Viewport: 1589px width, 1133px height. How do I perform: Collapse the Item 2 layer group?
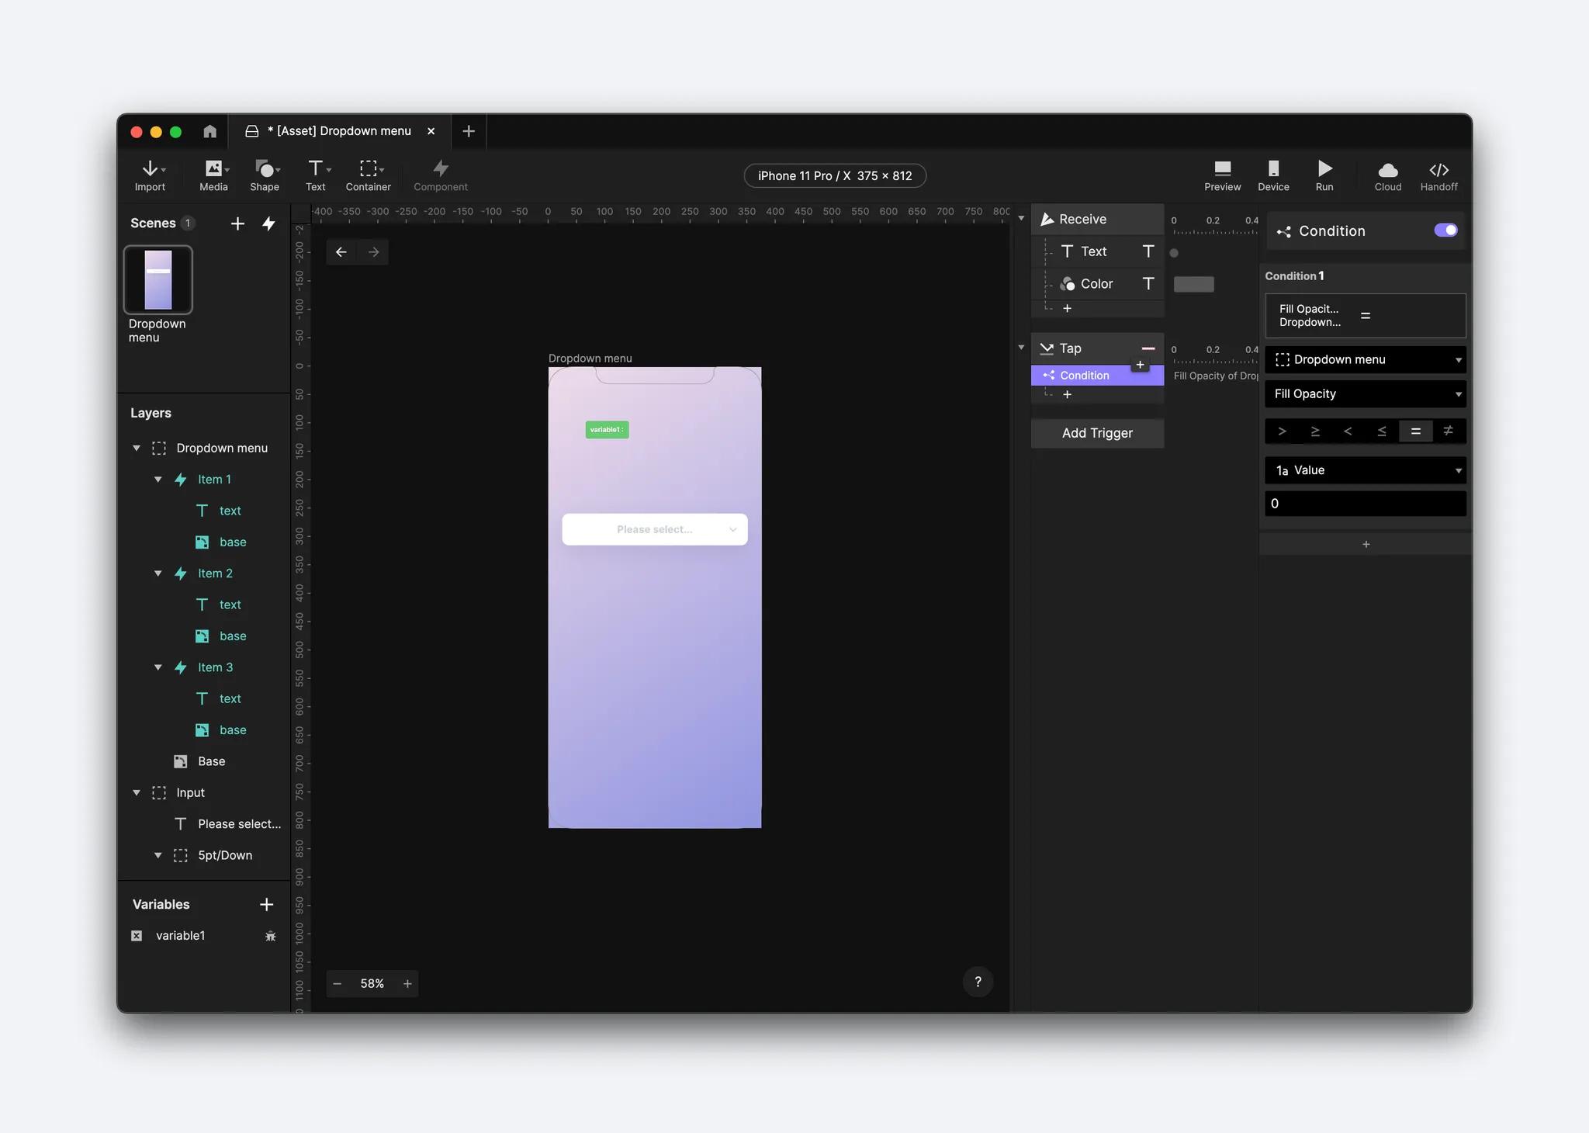click(158, 573)
